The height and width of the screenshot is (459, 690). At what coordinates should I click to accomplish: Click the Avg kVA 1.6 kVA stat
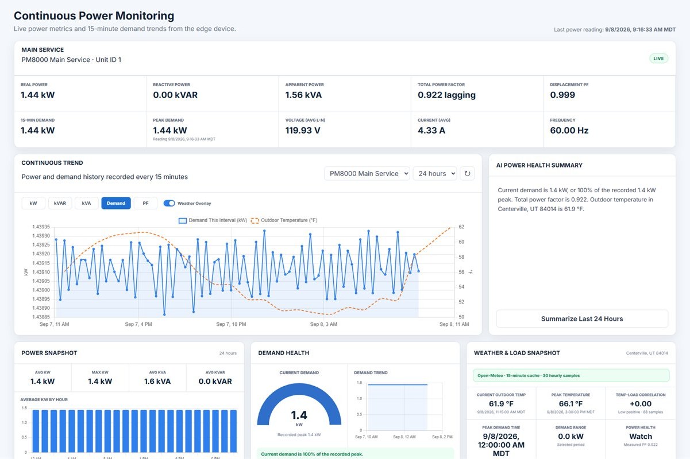[x=157, y=381]
